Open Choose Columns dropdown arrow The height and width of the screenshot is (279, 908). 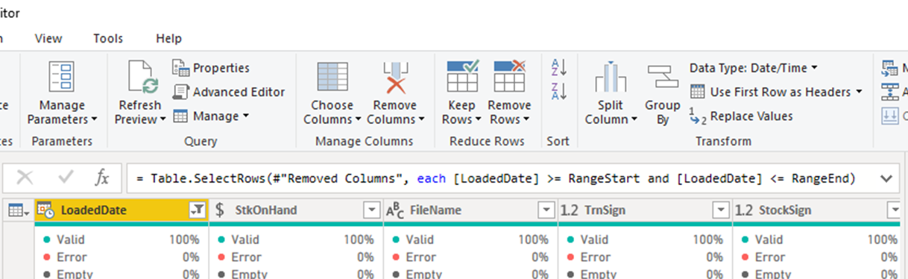(358, 119)
